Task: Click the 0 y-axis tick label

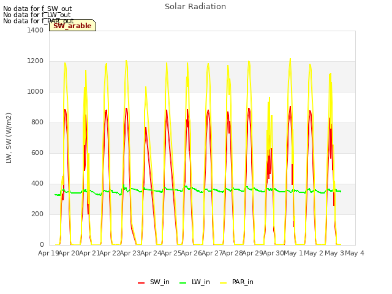Action: pyautogui.click(x=42, y=245)
